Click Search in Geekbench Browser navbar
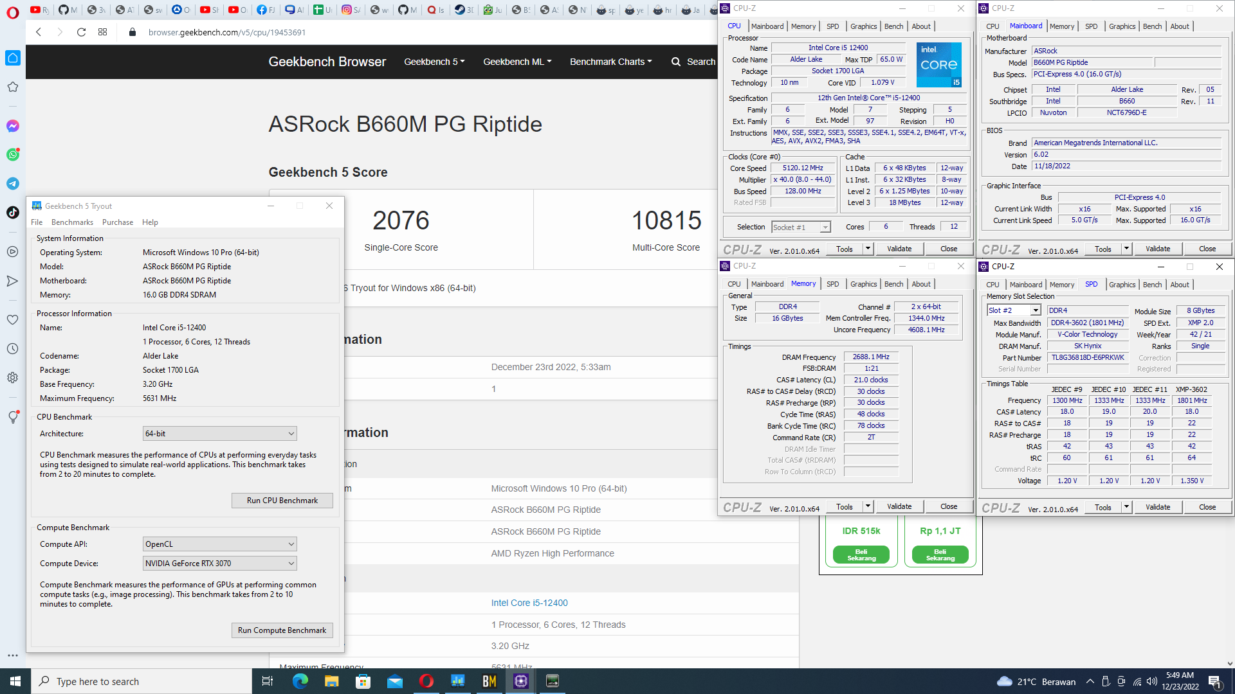 [693, 62]
